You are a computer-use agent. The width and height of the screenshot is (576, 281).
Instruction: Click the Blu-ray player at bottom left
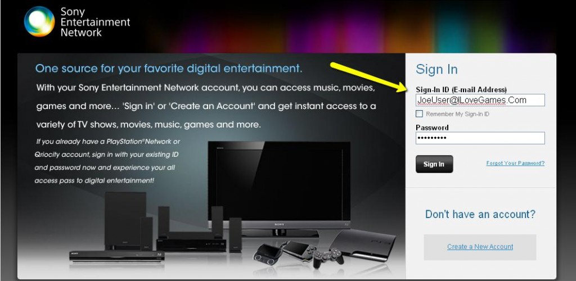click(117, 256)
